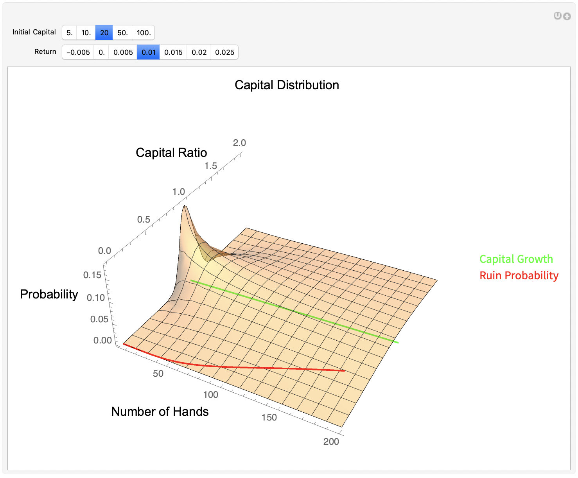Select the 0.015 Return option

(x=173, y=52)
